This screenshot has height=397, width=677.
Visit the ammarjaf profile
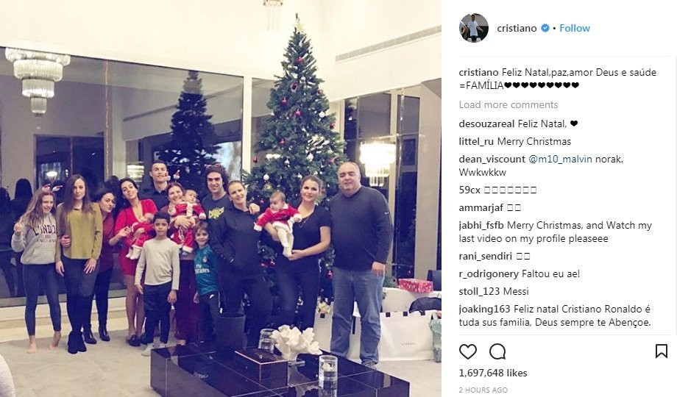tap(481, 207)
